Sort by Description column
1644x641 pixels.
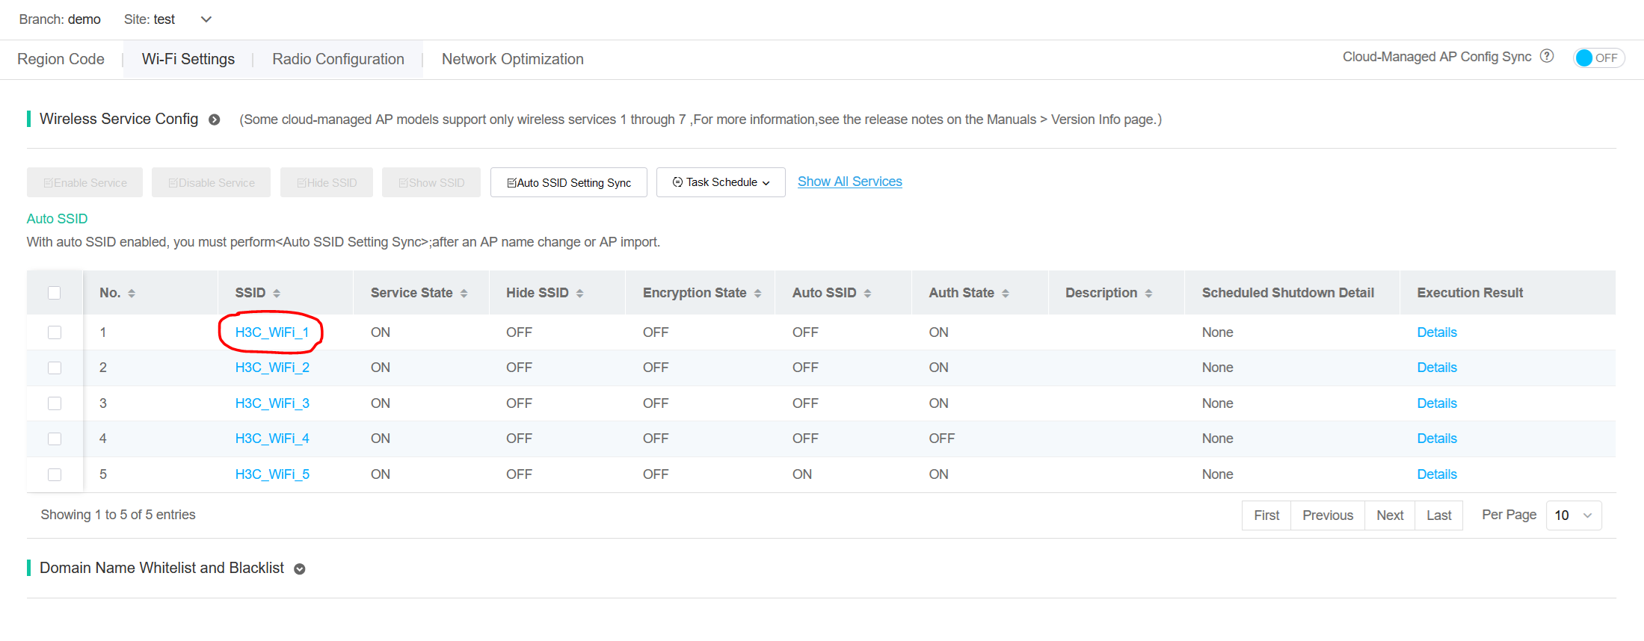1148,294
